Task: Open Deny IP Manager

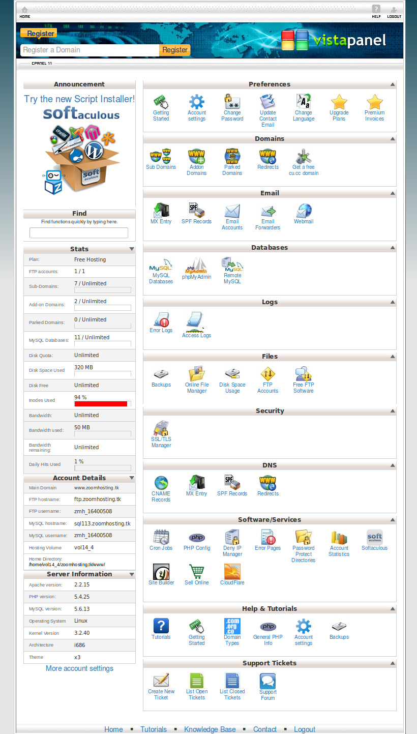Action: 232,543
